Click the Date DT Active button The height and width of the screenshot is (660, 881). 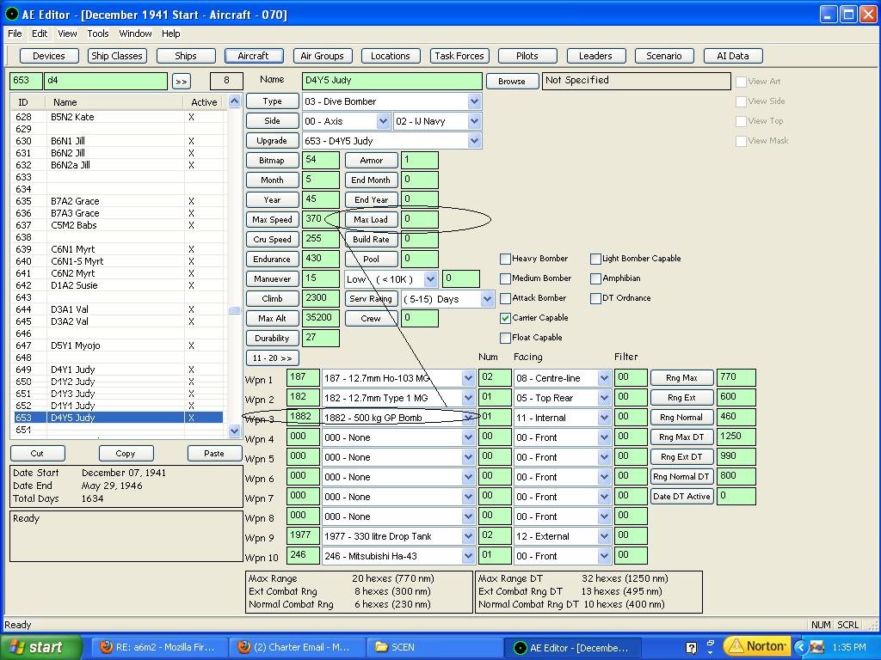[x=681, y=497]
